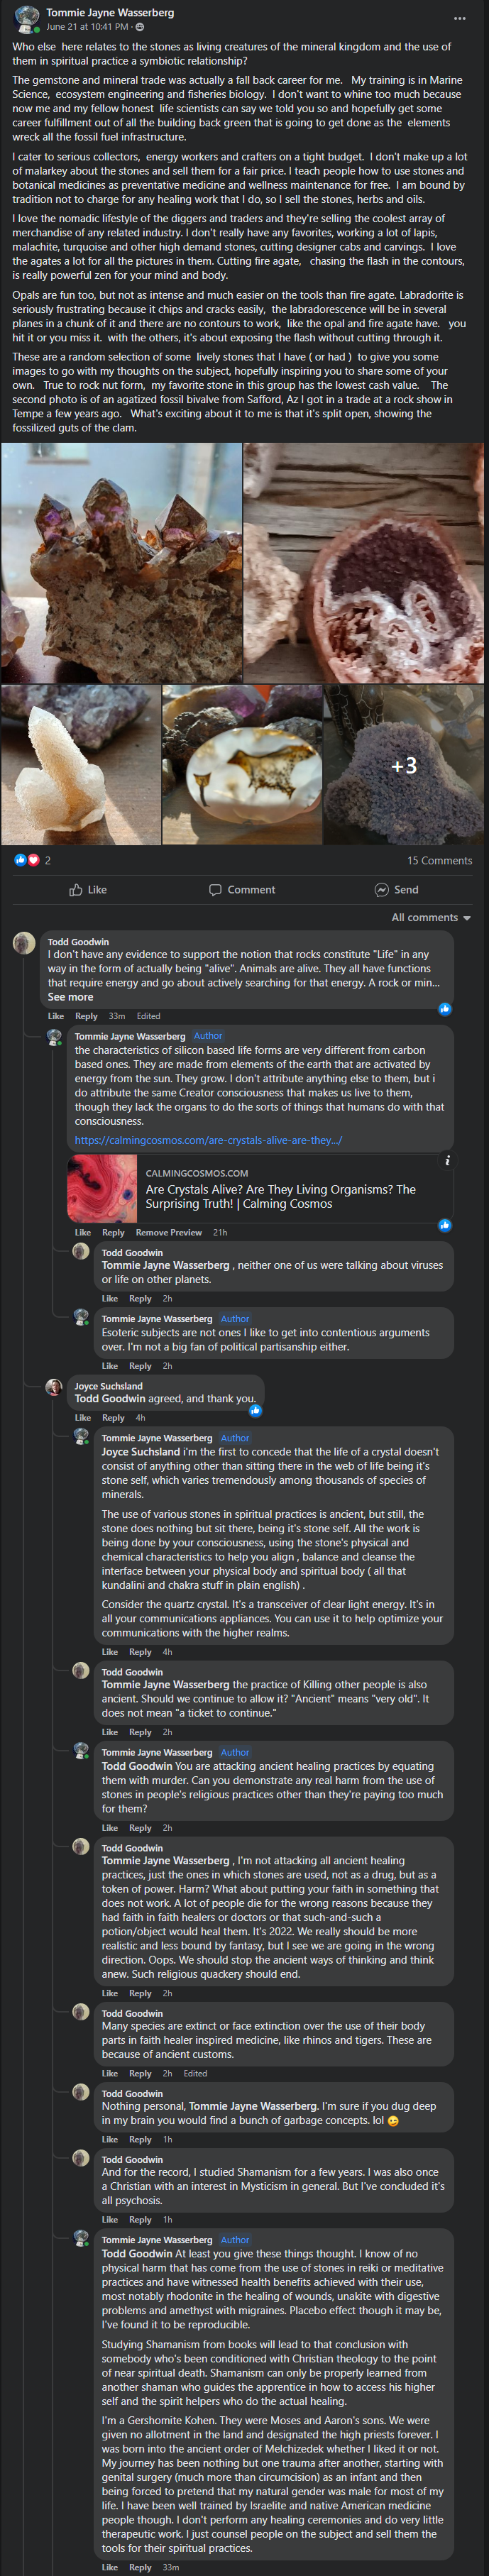Open the 15 Comments link

tap(439, 860)
